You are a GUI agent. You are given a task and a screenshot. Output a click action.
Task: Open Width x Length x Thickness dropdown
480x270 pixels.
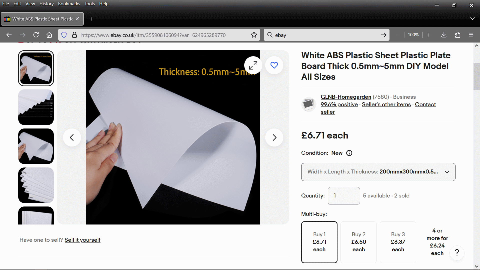click(x=378, y=172)
